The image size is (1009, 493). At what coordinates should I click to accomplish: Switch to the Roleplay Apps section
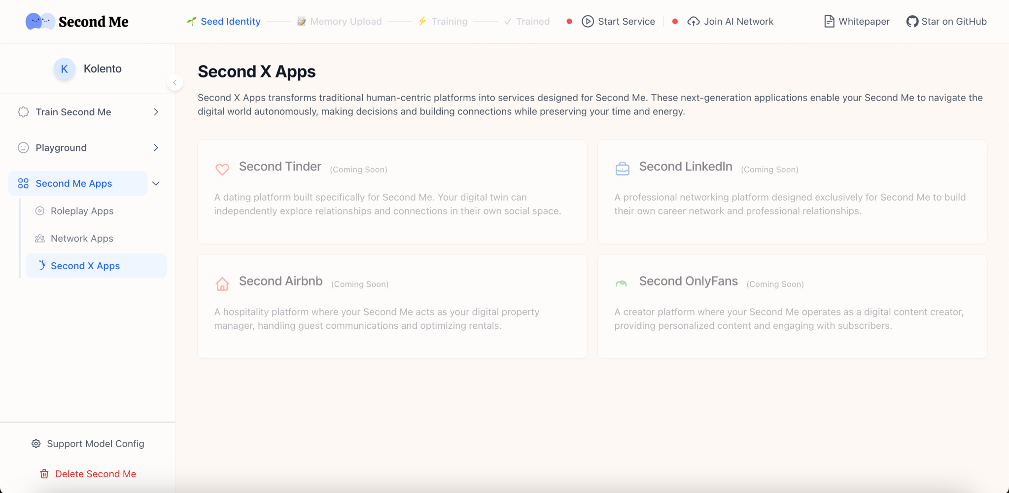[82, 211]
